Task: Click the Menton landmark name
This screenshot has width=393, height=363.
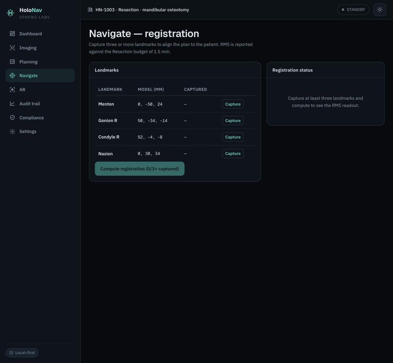Action: coord(106,104)
